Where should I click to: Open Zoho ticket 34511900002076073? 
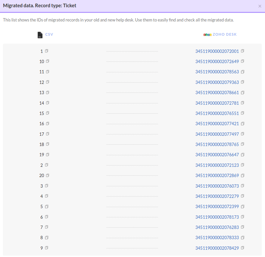click(x=217, y=186)
